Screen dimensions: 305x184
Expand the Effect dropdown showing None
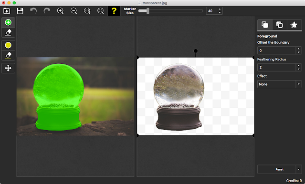point(279,84)
